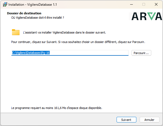Cancel installation with Annuler button
The width and height of the screenshot is (163, 126).
coord(149,120)
